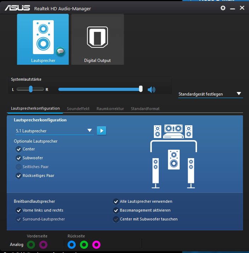
Task: Click the ASUS logo
Action: point(17,8)
